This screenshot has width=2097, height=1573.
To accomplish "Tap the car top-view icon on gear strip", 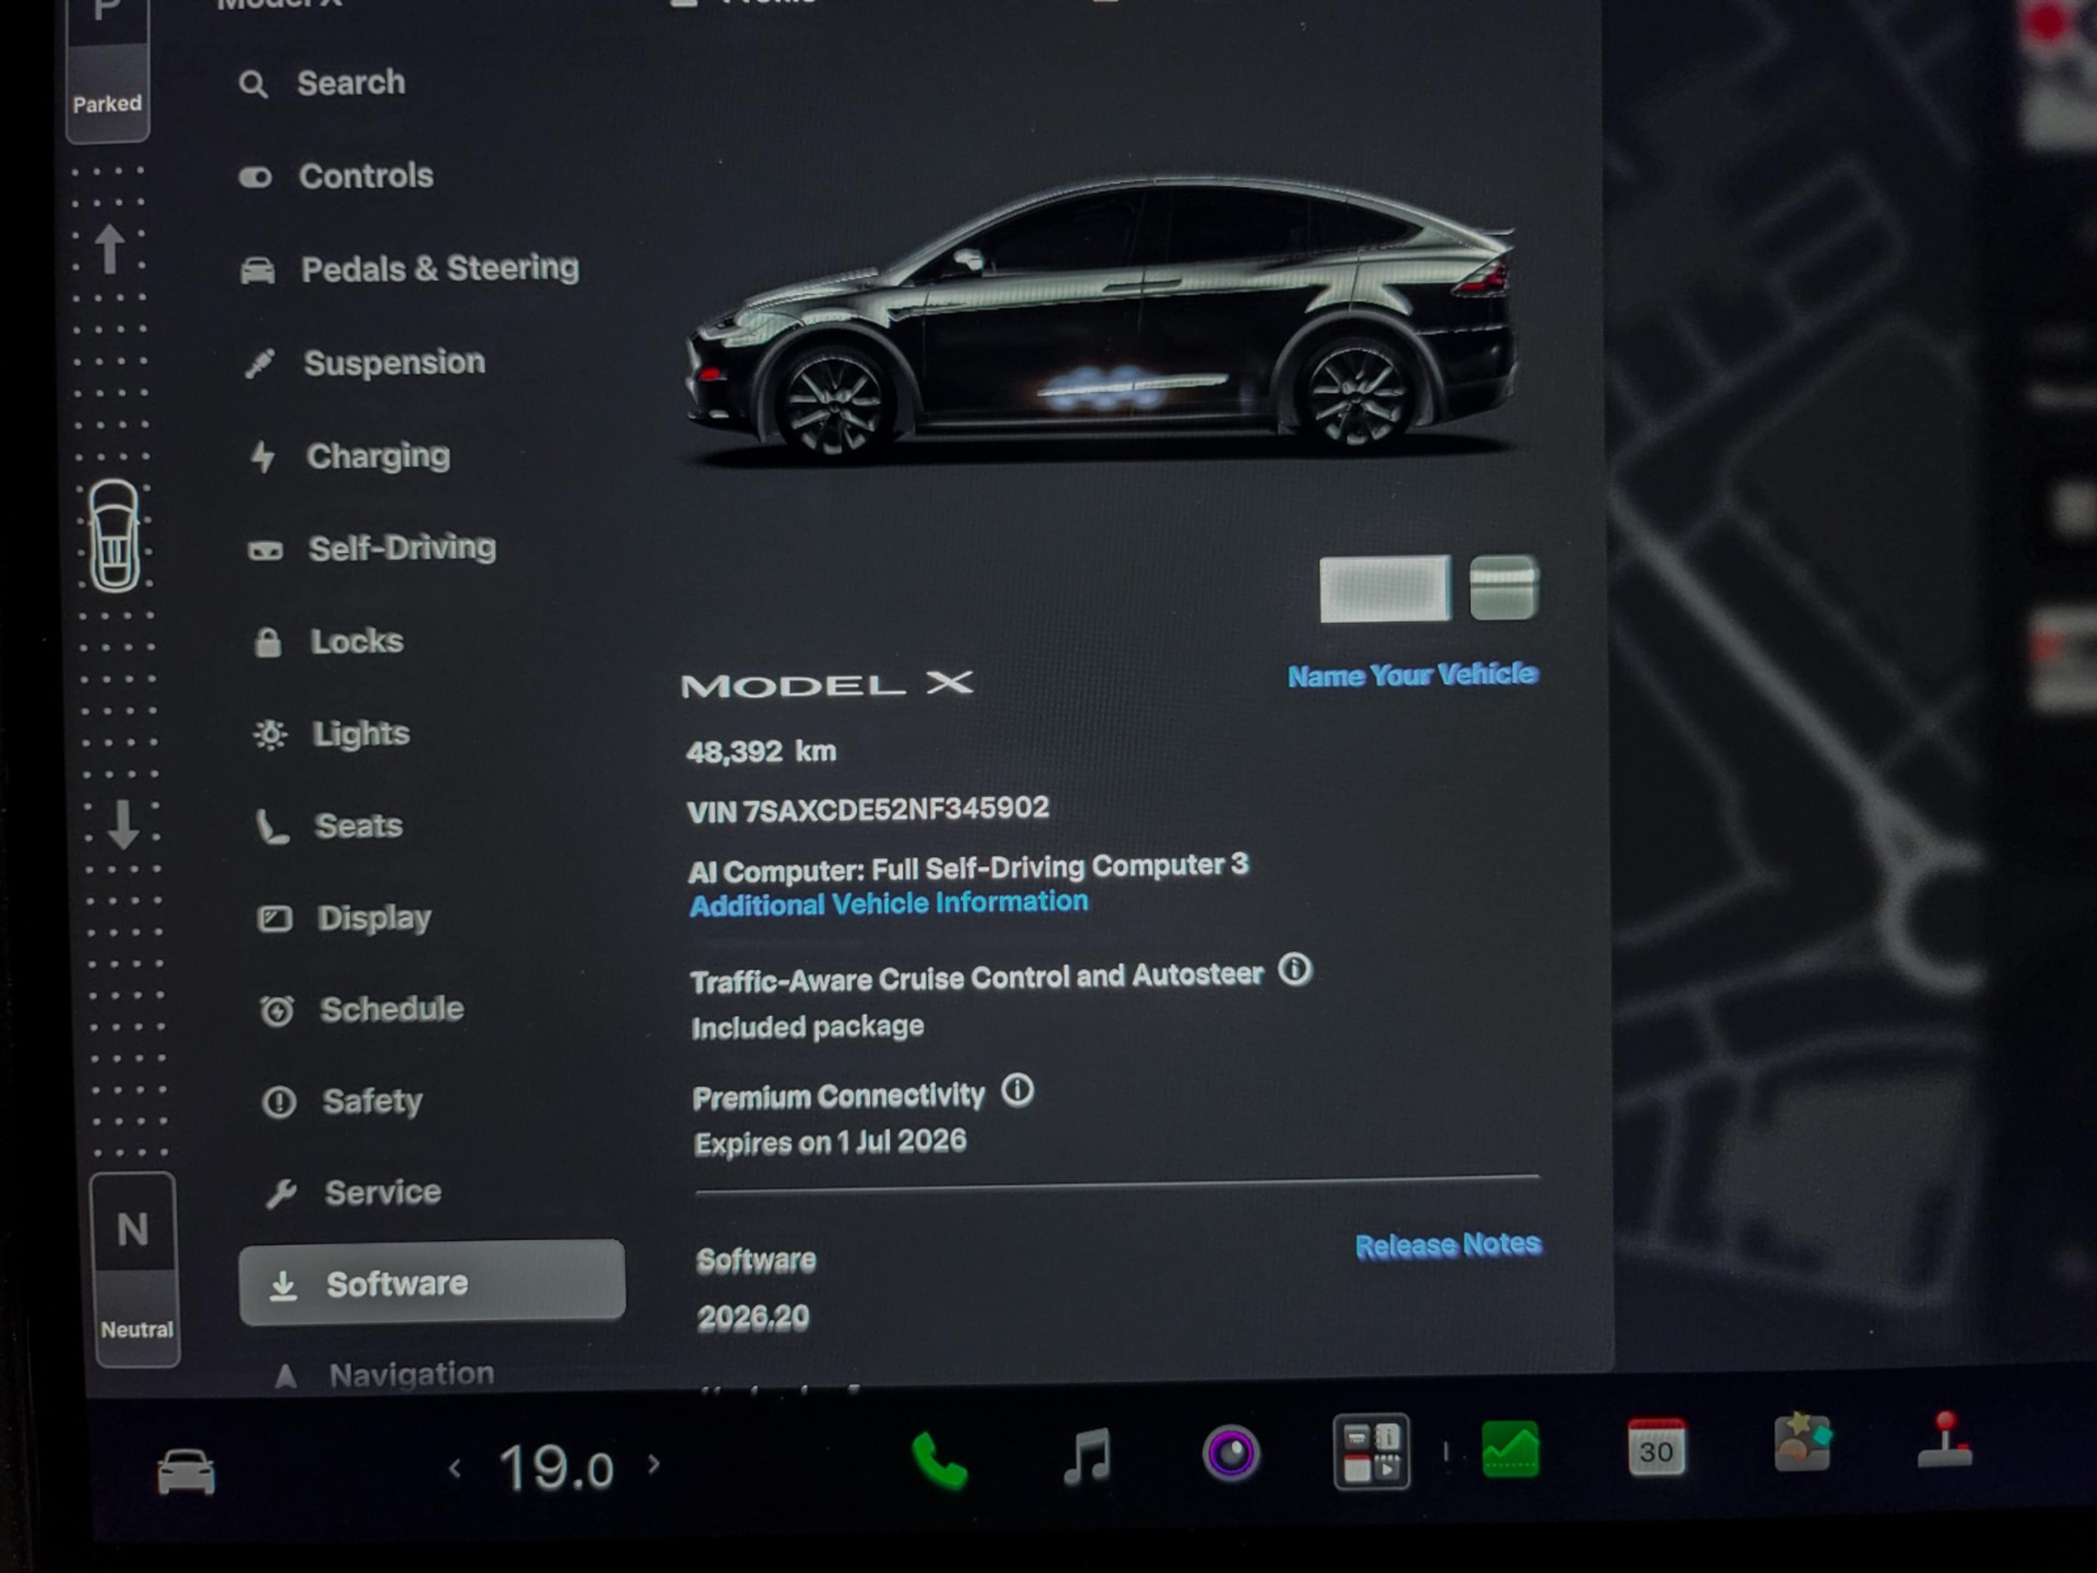I will tap(115, 536).
